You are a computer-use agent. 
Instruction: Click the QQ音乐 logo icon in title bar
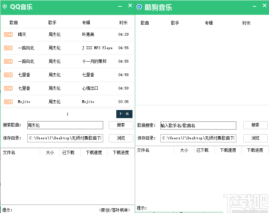click(5, 7)
